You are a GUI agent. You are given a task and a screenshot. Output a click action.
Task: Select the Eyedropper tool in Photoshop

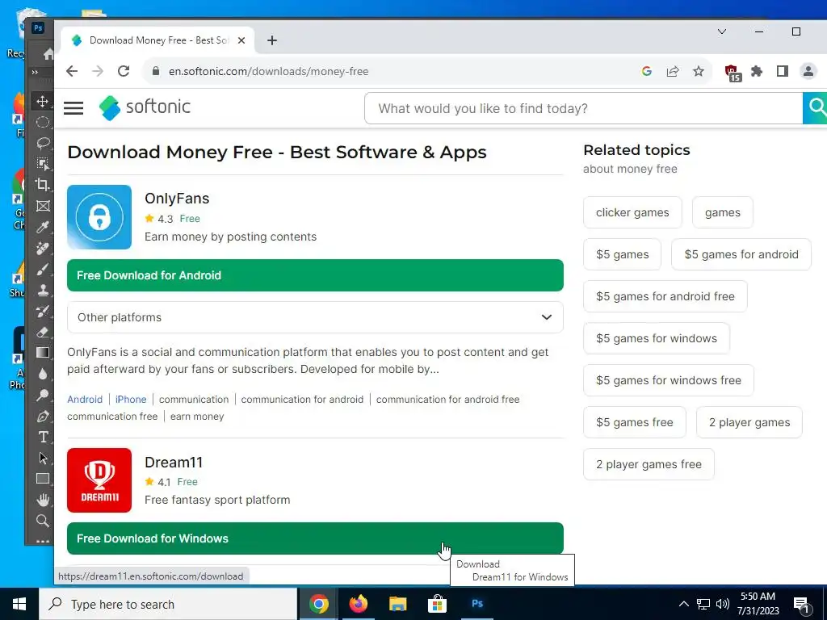(x=43, y=227)
